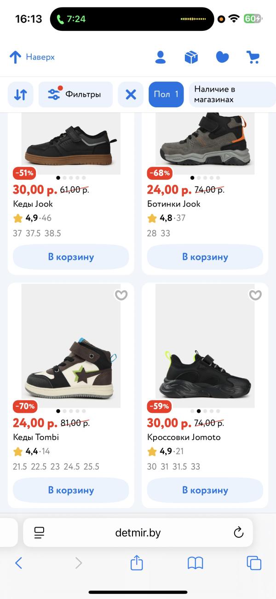Open favorites heart icon in header

[222, 57]
